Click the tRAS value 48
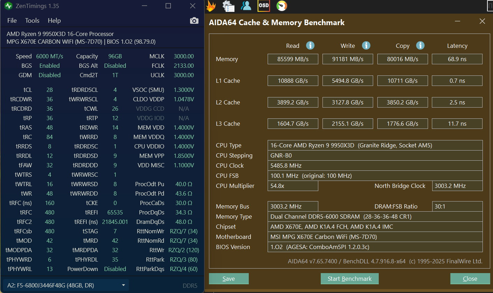The image size is (493, 293). click(50, 127)
